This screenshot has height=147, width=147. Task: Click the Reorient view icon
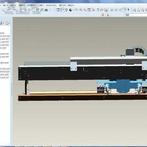point(93,10)
